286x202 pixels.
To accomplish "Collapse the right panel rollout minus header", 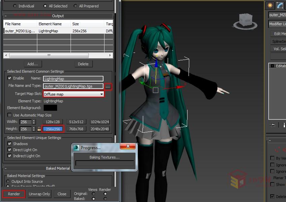I will point(270,140).
